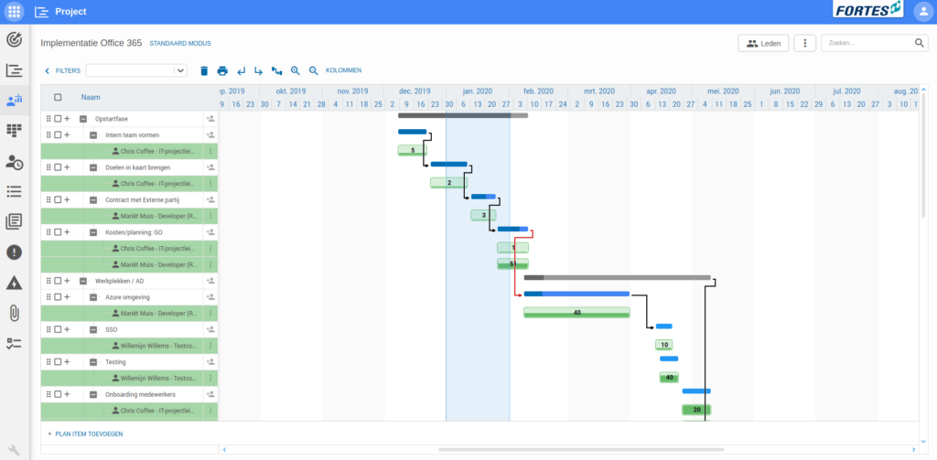Add sub-item with plus on Testing row
Screen dimensions: 937x460
(x=67, y=362)
